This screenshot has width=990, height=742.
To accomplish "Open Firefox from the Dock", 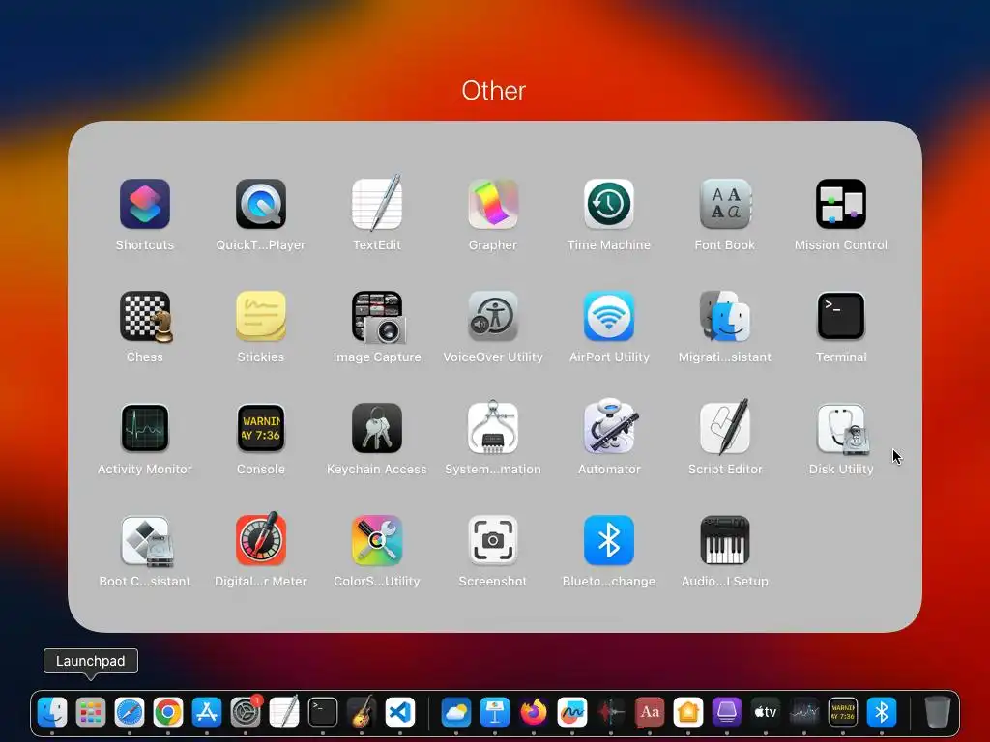I will (x=534, y=713).
